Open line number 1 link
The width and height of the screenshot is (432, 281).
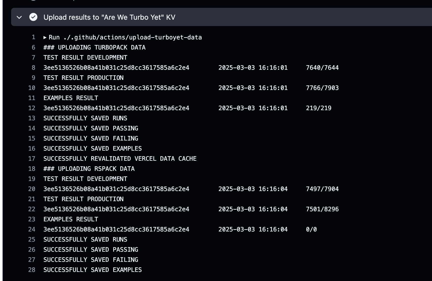tap(33, 37)
